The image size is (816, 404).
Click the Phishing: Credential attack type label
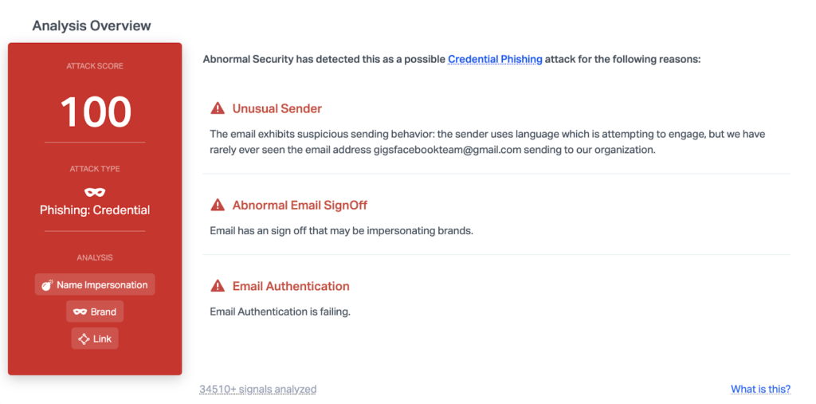[95, 210]
